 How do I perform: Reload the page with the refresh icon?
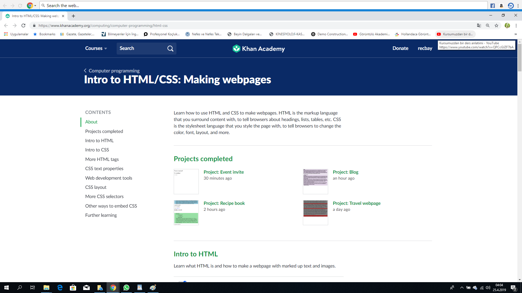tap(23, 26)
